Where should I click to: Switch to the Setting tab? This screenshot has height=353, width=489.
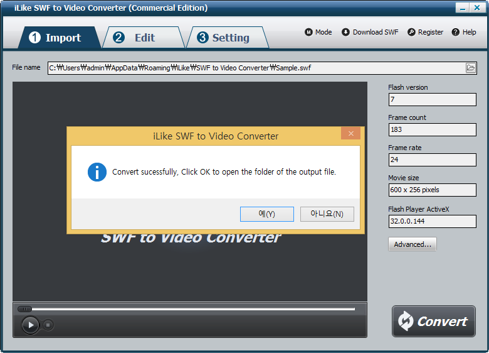[x=227, y=38]
